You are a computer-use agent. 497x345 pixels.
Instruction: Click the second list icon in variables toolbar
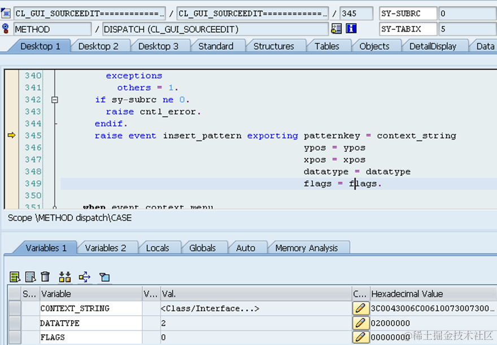[x=30, y=277]
